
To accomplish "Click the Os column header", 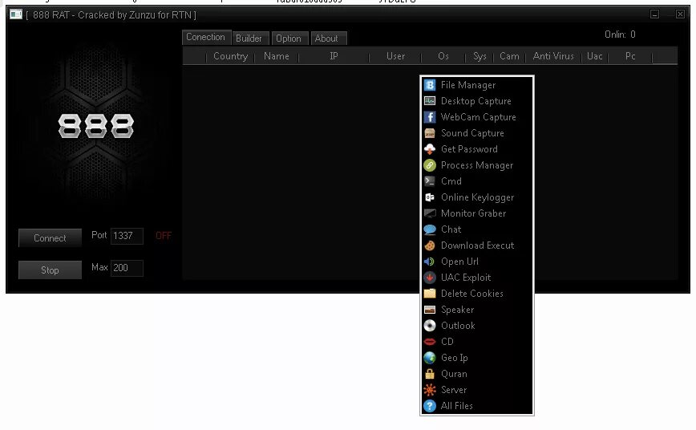I will (x=443, y=56).
